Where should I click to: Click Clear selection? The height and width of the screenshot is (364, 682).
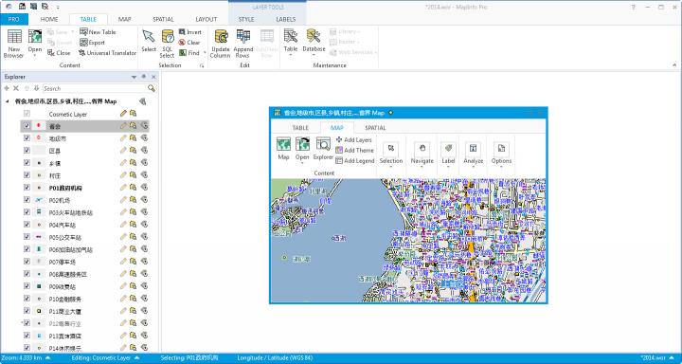click(x=189, y=43)
